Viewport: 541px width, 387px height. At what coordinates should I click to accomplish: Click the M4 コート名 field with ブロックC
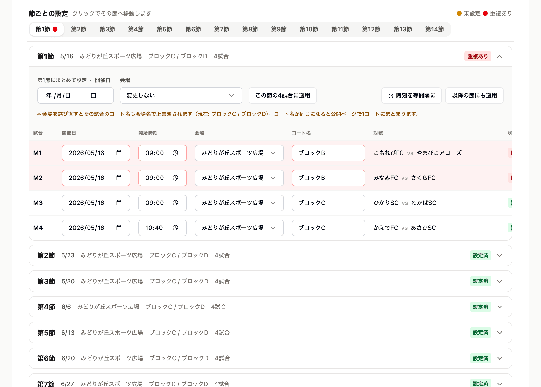click(x=329, y=228)
